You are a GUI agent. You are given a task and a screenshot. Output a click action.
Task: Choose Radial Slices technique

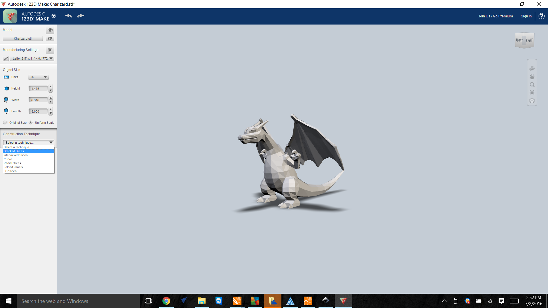point(29,163)
